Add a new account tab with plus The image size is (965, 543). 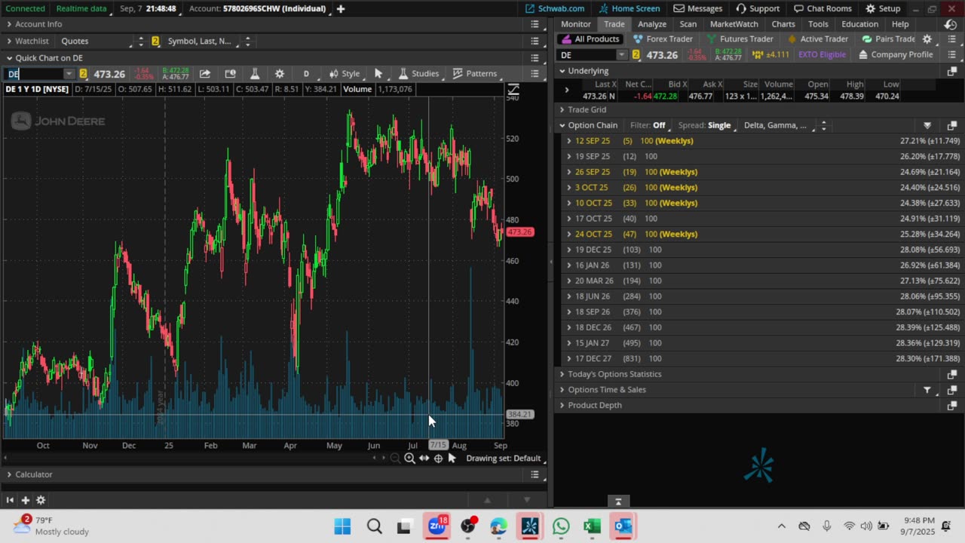[x=341, y=8]
